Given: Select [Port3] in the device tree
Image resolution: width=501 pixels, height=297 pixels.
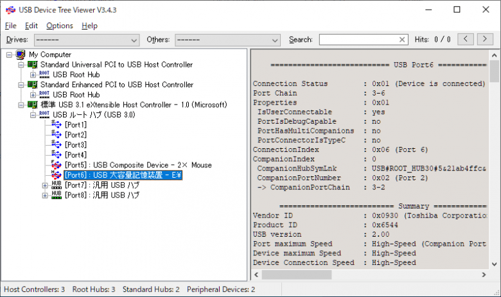Looking at the screenshot, I should click(x=76, y=145).
